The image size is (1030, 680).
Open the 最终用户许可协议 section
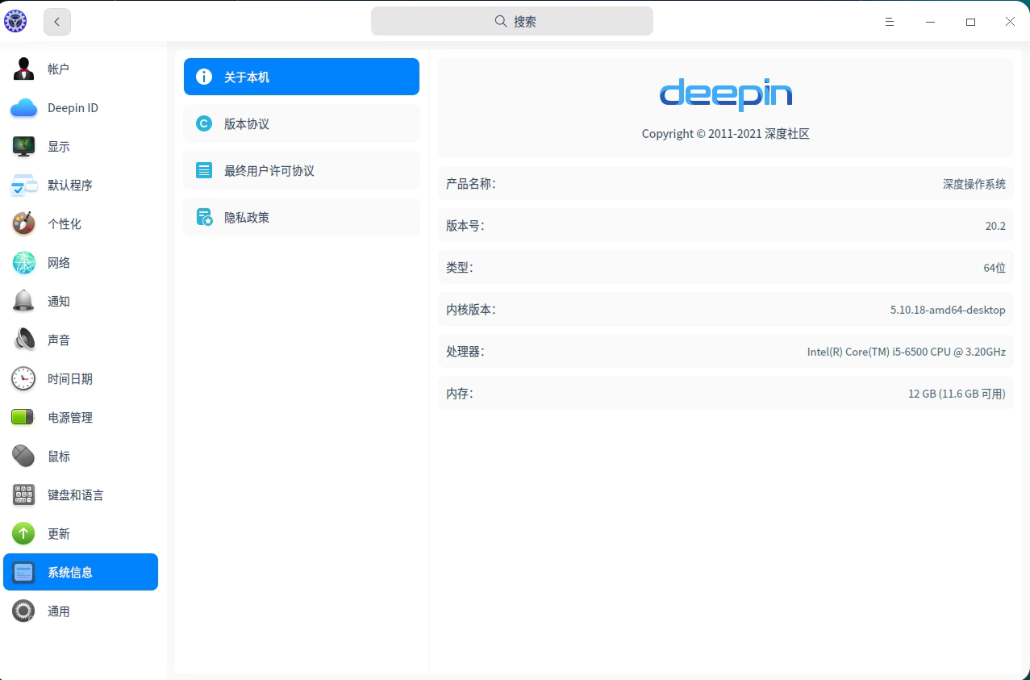[x=302, y=171]
